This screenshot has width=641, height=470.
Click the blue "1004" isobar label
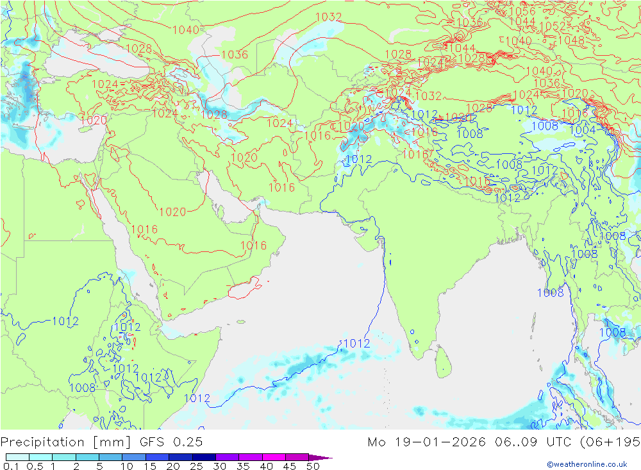583,130
